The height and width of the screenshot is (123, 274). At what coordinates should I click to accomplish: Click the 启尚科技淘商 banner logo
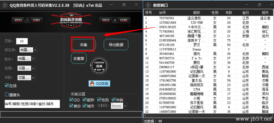[x=71, y=20]
